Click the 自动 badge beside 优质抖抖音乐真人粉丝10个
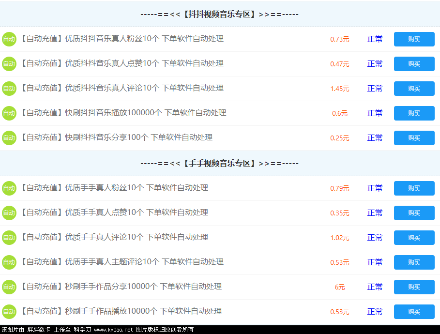 pos(9,39)
